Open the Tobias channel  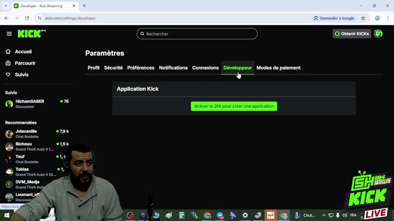point(22,169)
